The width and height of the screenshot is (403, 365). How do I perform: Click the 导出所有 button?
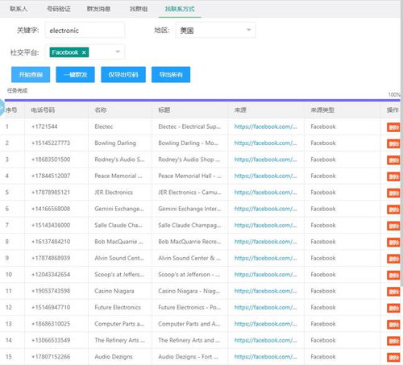pos(171,74)
